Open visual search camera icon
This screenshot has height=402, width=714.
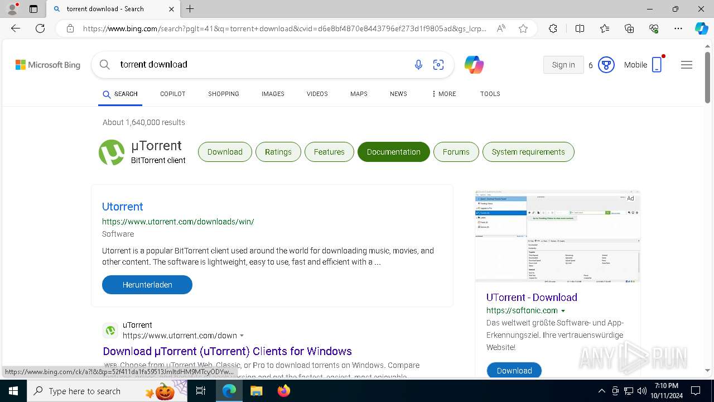click(438, 65)
